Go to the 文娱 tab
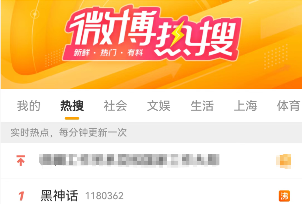Screen dimensions: 302x204 [159, 106]
